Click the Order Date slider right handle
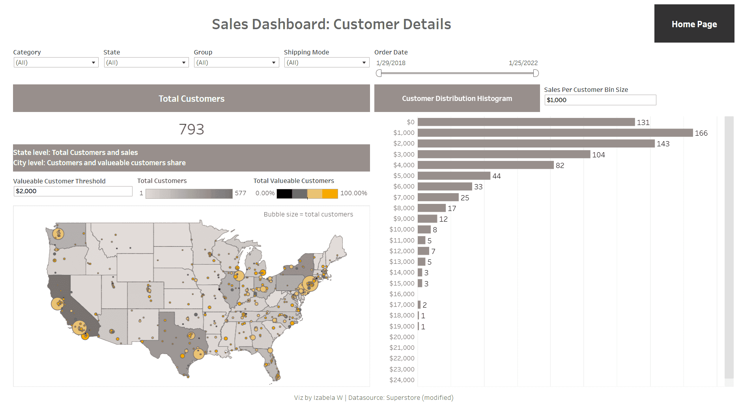 tap(536, 73)
